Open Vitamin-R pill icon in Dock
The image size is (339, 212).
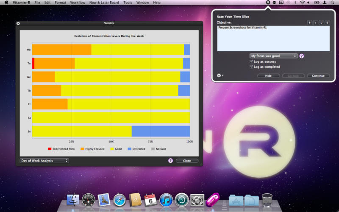click(x=212, y=199)
